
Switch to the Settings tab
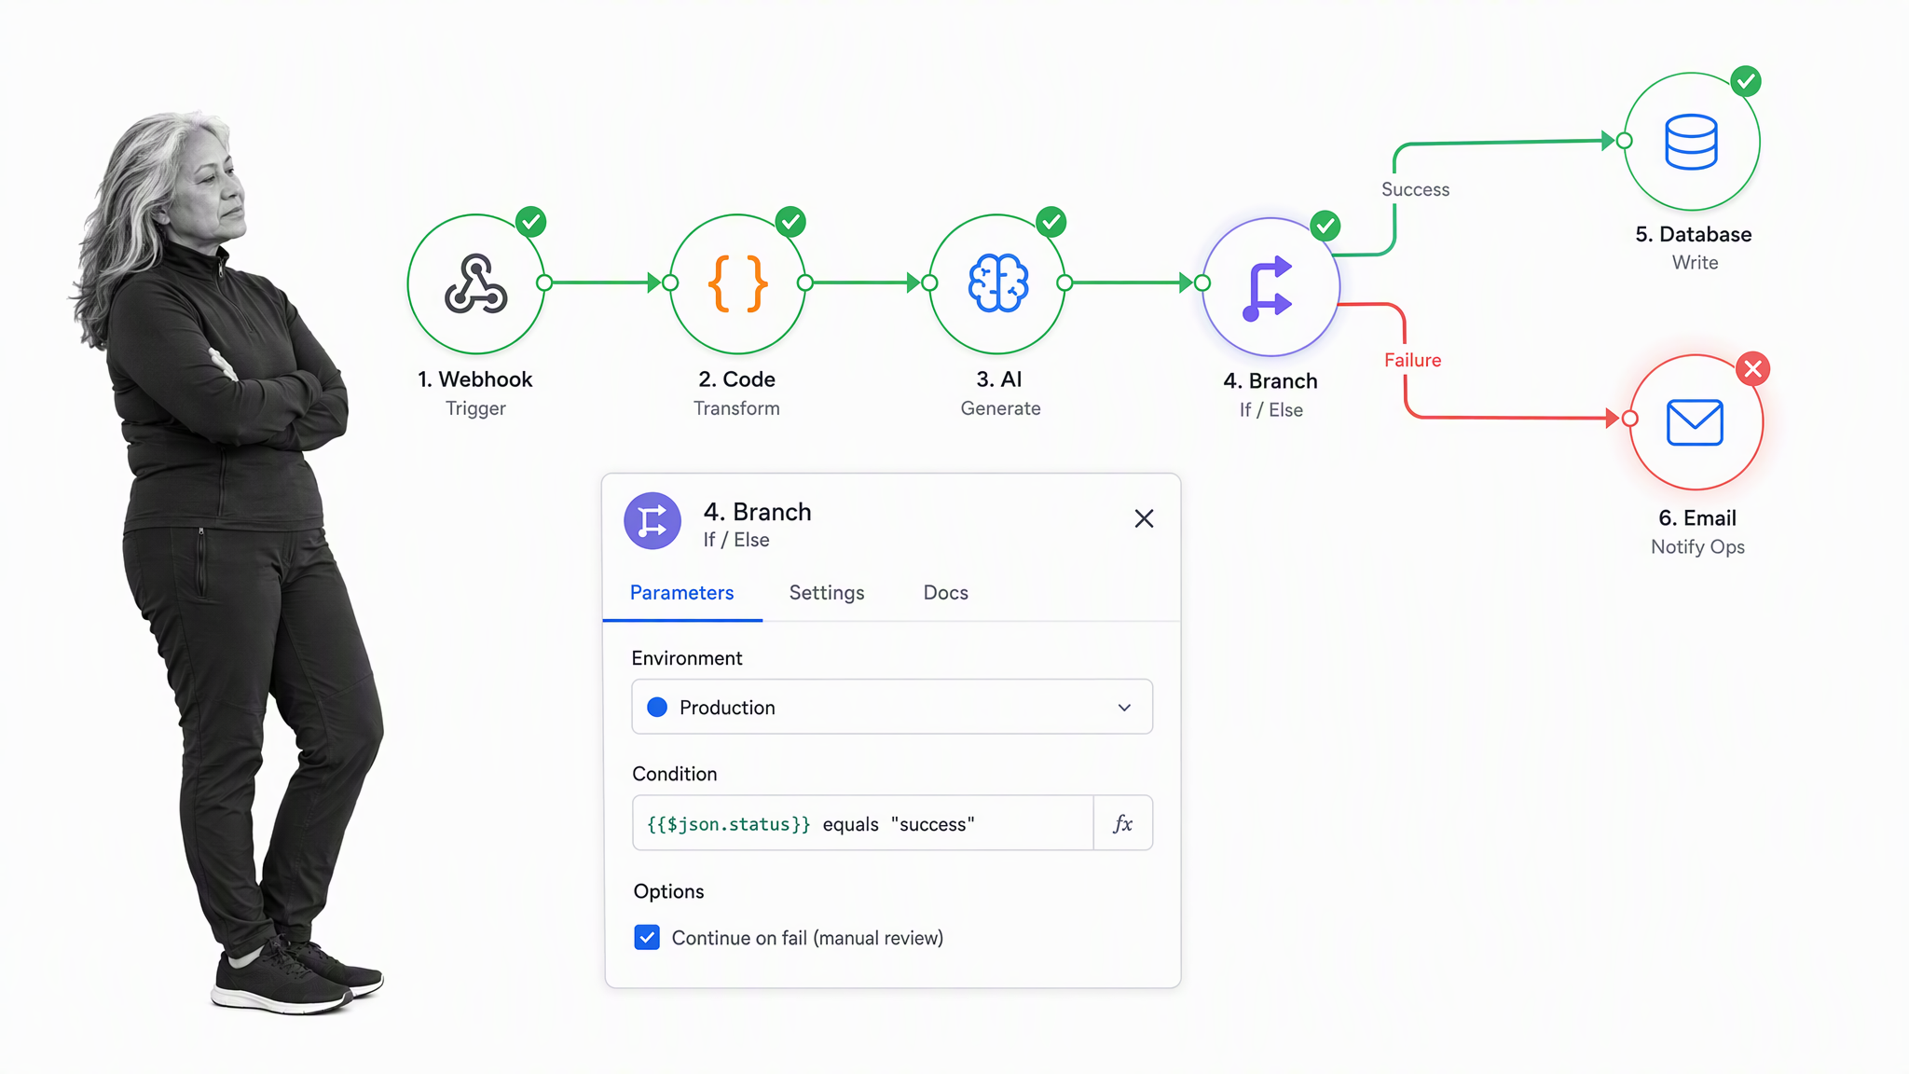[x=827, y=593]
